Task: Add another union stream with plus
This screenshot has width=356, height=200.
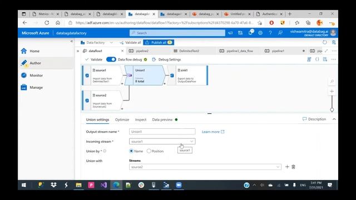Action: tap(287, 167)
